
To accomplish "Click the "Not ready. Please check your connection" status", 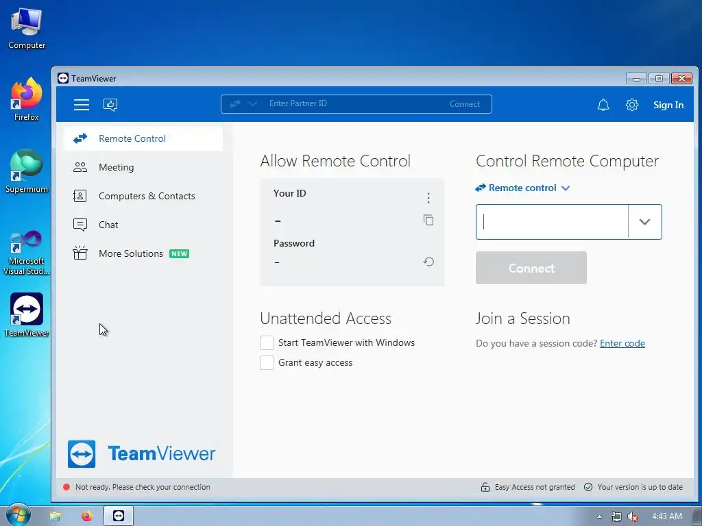I will pos(143,487).
